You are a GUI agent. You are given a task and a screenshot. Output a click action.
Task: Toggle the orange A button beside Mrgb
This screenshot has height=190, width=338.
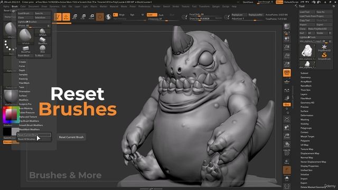(x=115, y=15)
